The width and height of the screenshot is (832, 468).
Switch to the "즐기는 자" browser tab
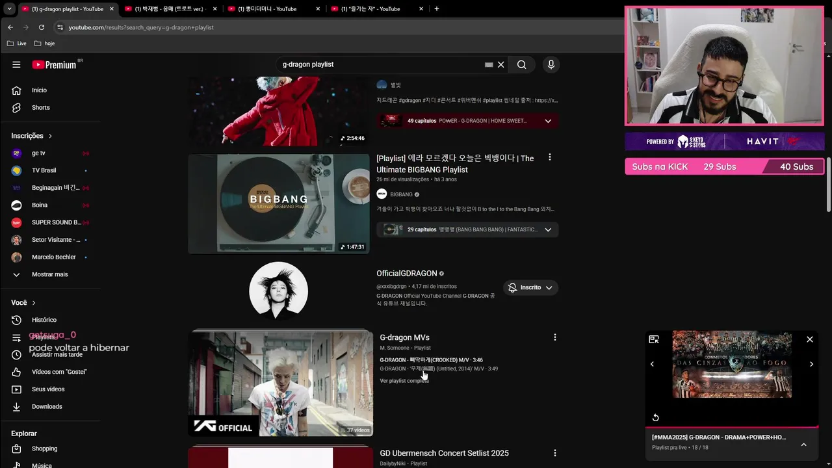click(x=376, y=9)
